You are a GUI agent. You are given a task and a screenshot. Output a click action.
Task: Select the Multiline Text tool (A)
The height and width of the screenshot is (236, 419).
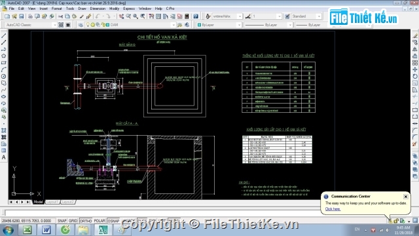[x=4, y=157]
